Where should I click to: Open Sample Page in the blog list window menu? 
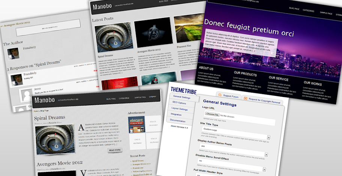click(140, 97)
